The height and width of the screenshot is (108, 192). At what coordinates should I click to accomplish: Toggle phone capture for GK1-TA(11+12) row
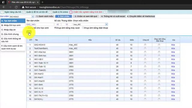159,96
